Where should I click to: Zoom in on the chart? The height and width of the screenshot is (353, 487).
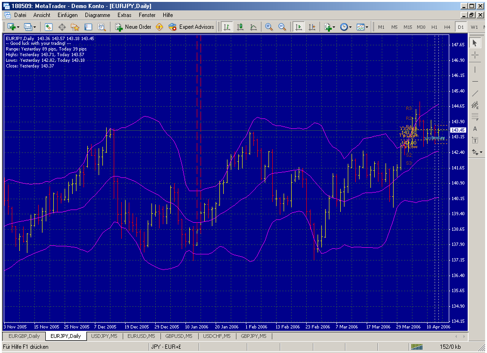click(269, 27)
